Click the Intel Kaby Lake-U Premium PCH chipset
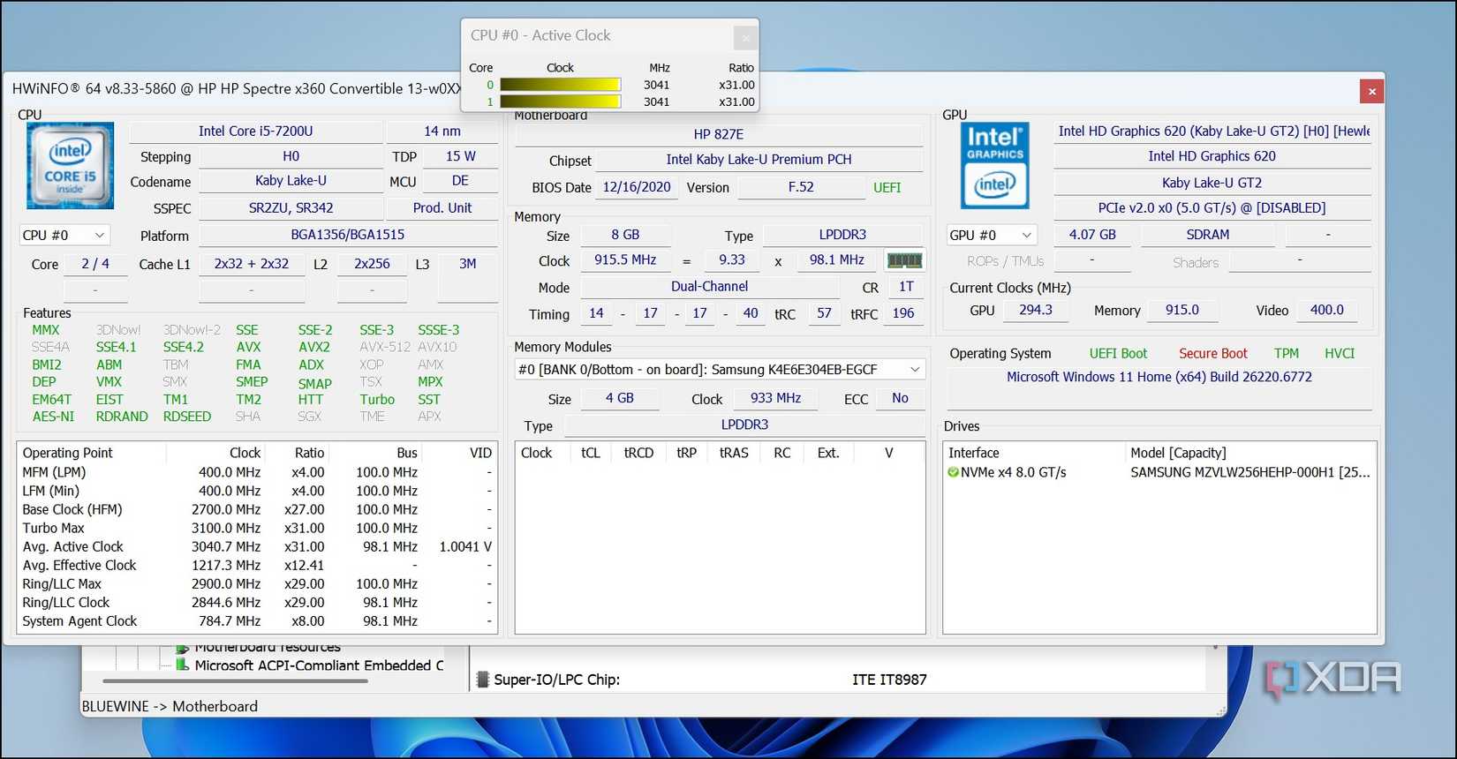Screen dimensions: 1457x759 pos(759,160)
